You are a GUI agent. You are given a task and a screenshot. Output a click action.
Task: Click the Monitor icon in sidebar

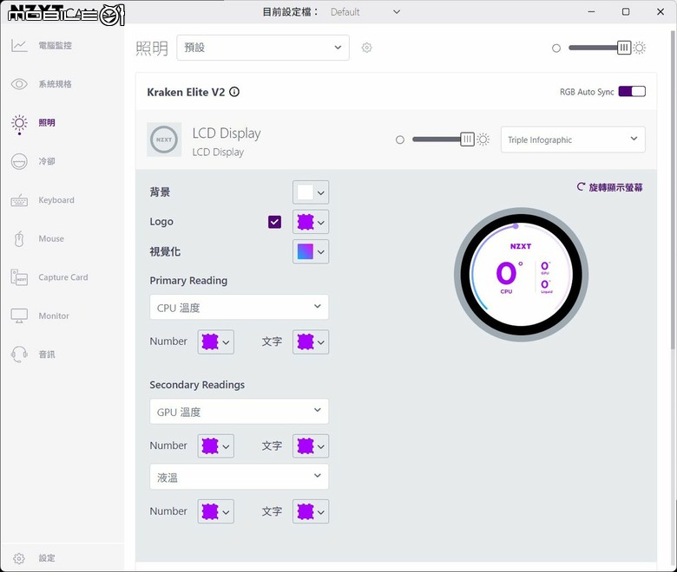point(19,316)
